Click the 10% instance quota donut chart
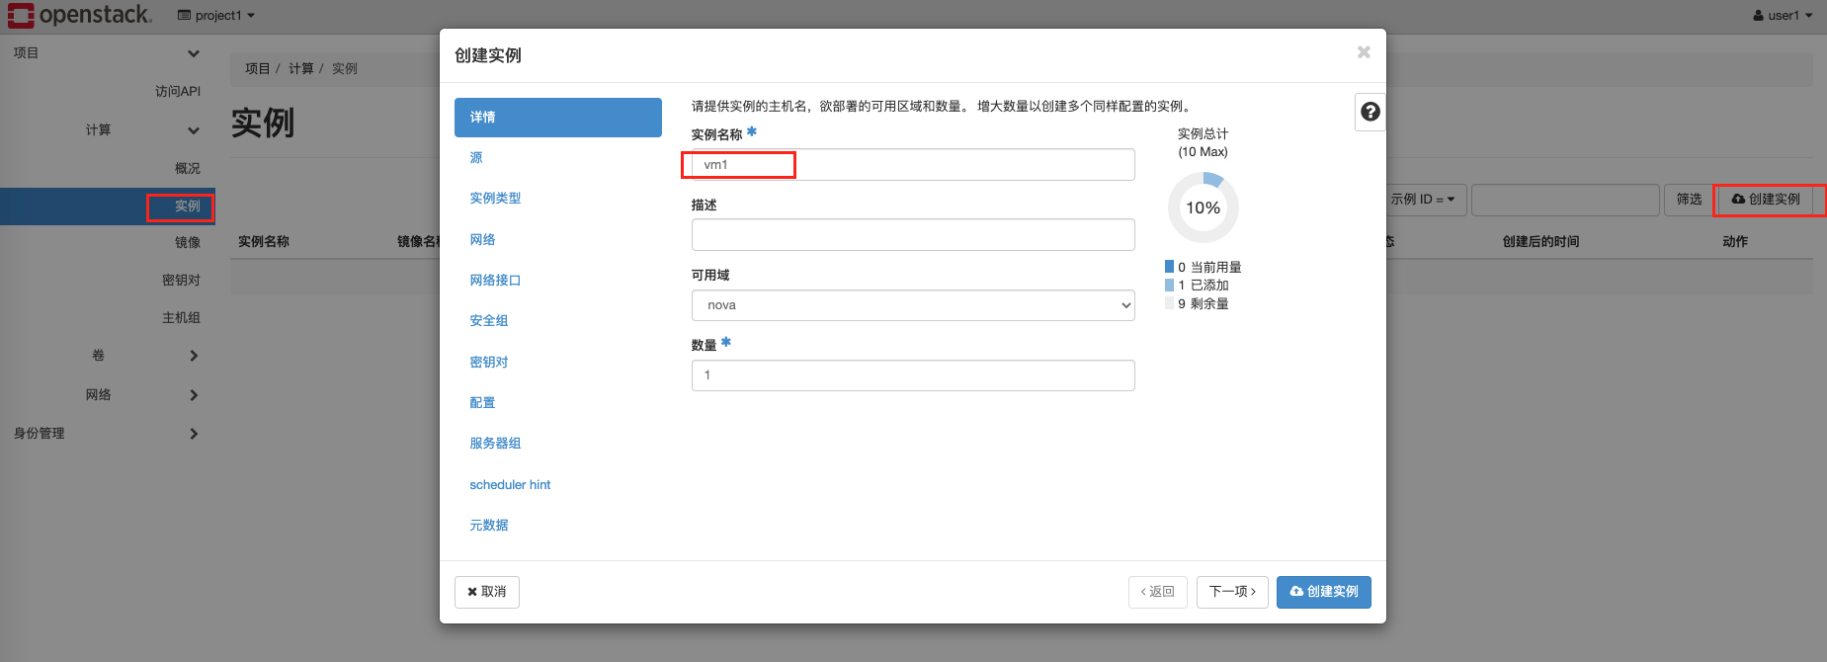The width and height of the screenshot is (1827, 662). 1203,207
